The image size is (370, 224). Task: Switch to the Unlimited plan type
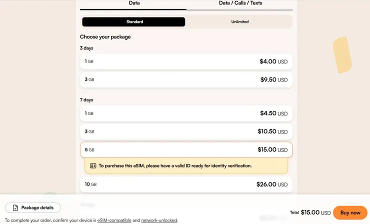pyautogui.click(x=239, y=22)
